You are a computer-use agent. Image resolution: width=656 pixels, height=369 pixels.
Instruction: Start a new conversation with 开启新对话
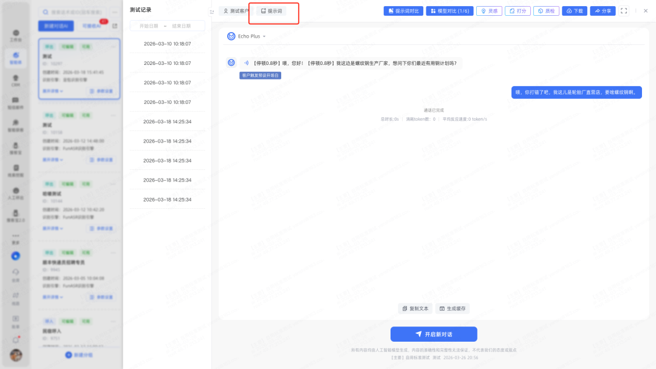coord(434,334)
